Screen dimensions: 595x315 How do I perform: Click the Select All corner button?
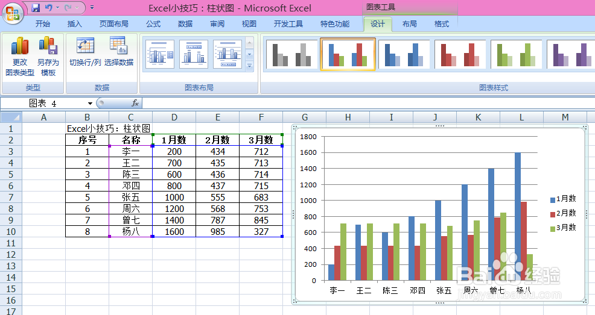tap(11, 117)
